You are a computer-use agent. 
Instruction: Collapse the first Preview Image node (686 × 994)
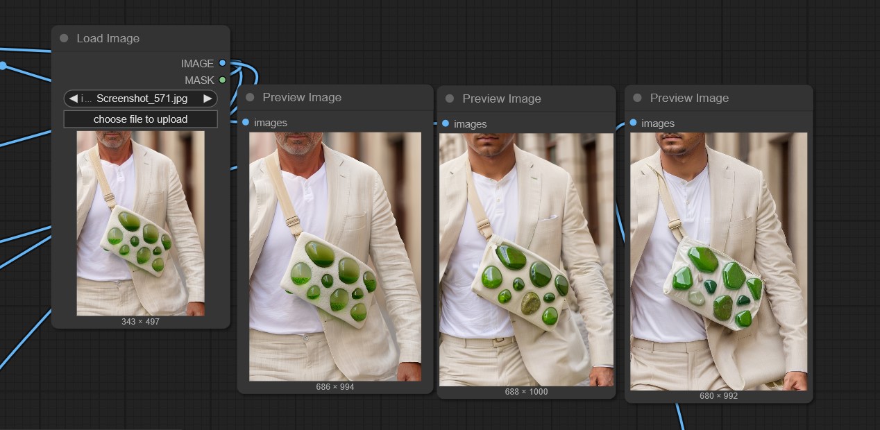[250, 98]
